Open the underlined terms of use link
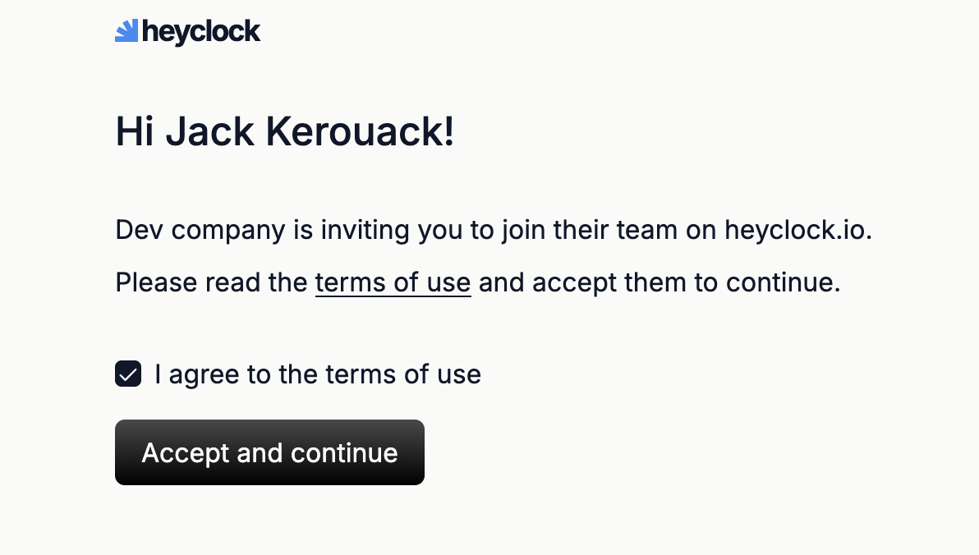The height and width of the screenshot is (555, 979). (x=393, y=282)
